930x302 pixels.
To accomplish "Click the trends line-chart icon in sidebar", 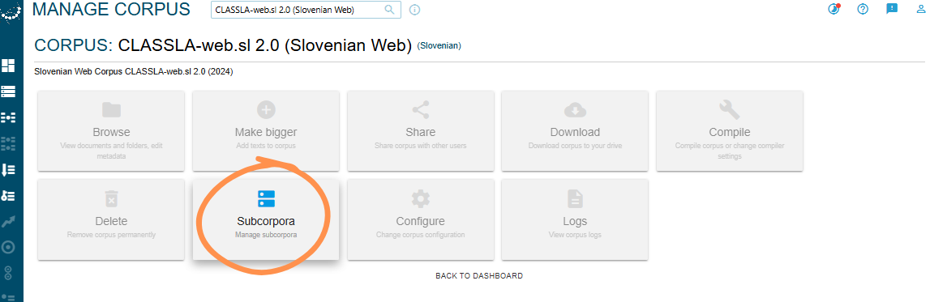I will pos(8,221).
